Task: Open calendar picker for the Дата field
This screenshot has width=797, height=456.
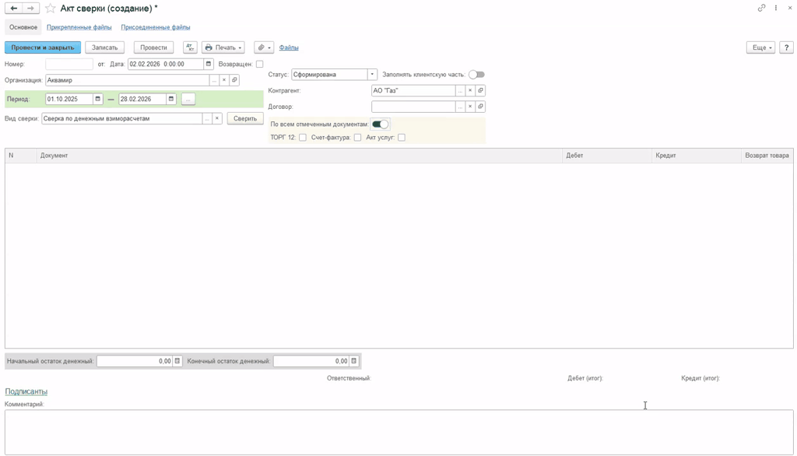Action: 209,65
